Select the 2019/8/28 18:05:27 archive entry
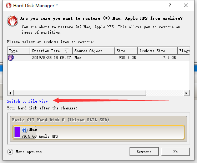 pyautogui.click(x=98, y=58)
